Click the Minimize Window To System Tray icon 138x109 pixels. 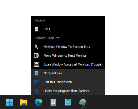coord(36,47)
